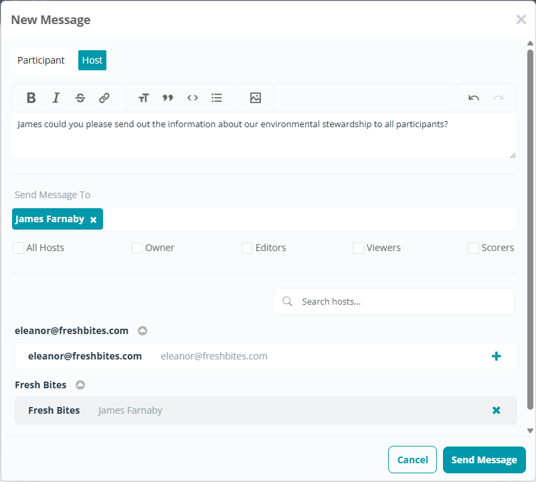The width and height of the screenshot is (536, 482).
Task: Enable the Owner recipient checkbox
Action: [x=137, y=248]
